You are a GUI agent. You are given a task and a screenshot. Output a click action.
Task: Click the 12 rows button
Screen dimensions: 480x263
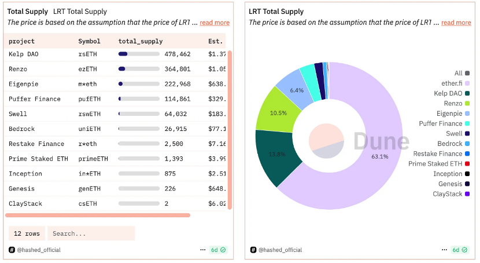point(27,233)
